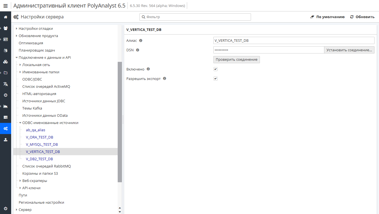The image size is (379, 214).
Task: Open the ID card sidebar icon
Action: [6, 39]
